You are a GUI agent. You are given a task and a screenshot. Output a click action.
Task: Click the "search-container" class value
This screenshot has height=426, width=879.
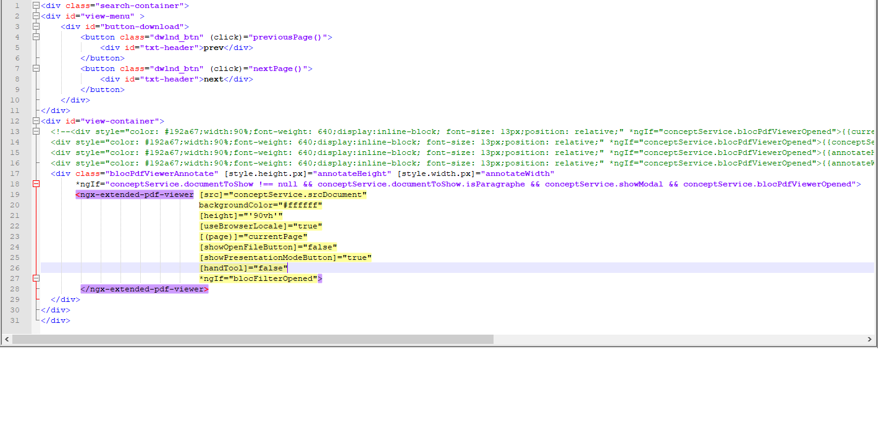point(139,6)
